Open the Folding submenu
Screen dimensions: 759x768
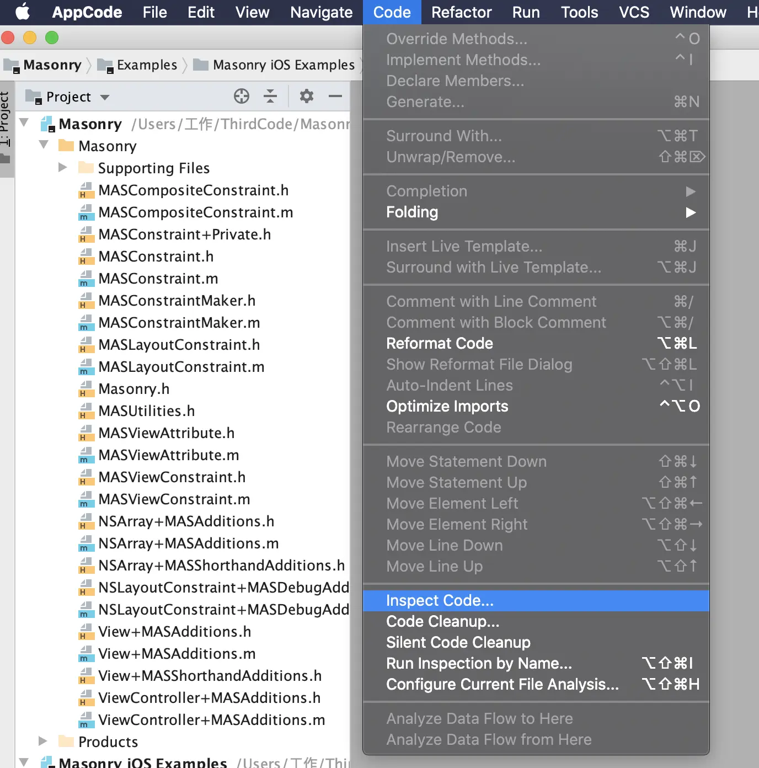pos(536,212)
